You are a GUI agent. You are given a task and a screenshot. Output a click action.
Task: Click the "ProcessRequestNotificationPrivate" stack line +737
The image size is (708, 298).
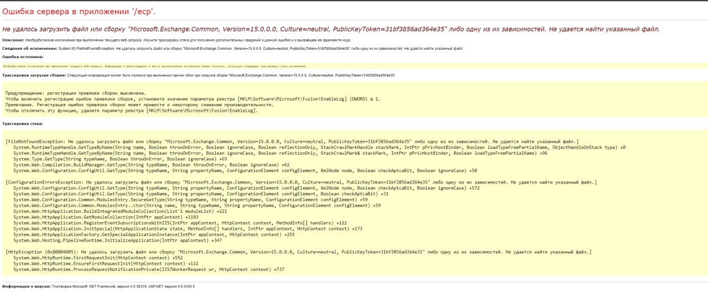click(x=149, y=269)
